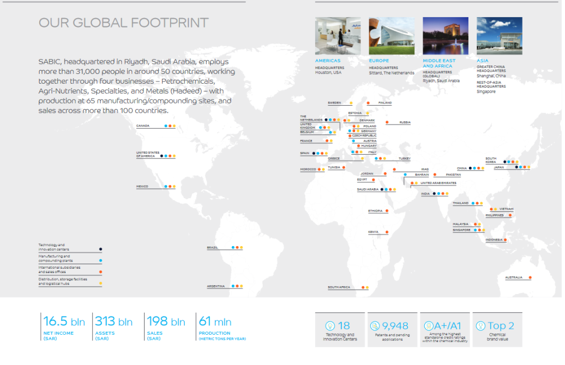Screen dimensions: 565x365
Task: Click the orange dot next to Russia
Action: click(387, 122)
